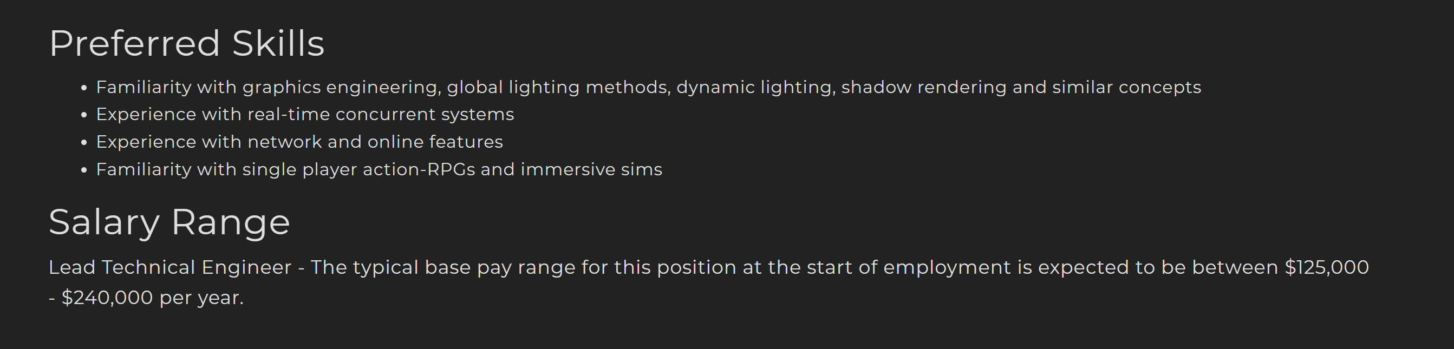Click the words 'dynamic lighting'

(756, 88)
